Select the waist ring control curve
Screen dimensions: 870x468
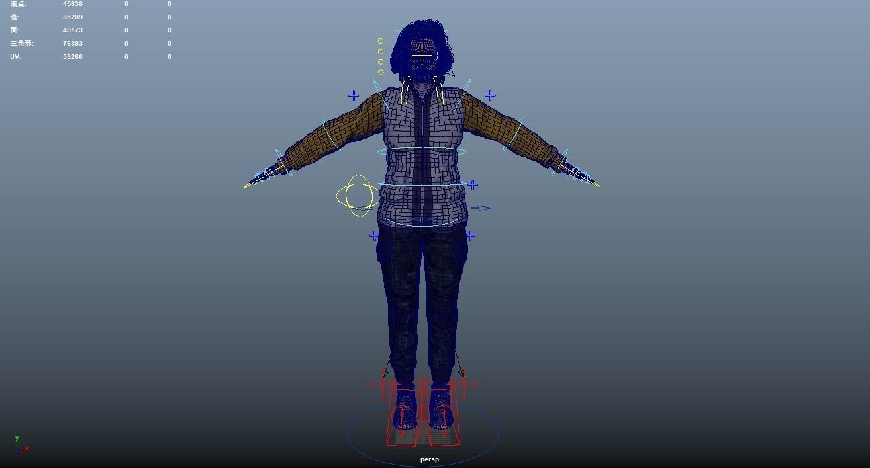click(422, 186)
